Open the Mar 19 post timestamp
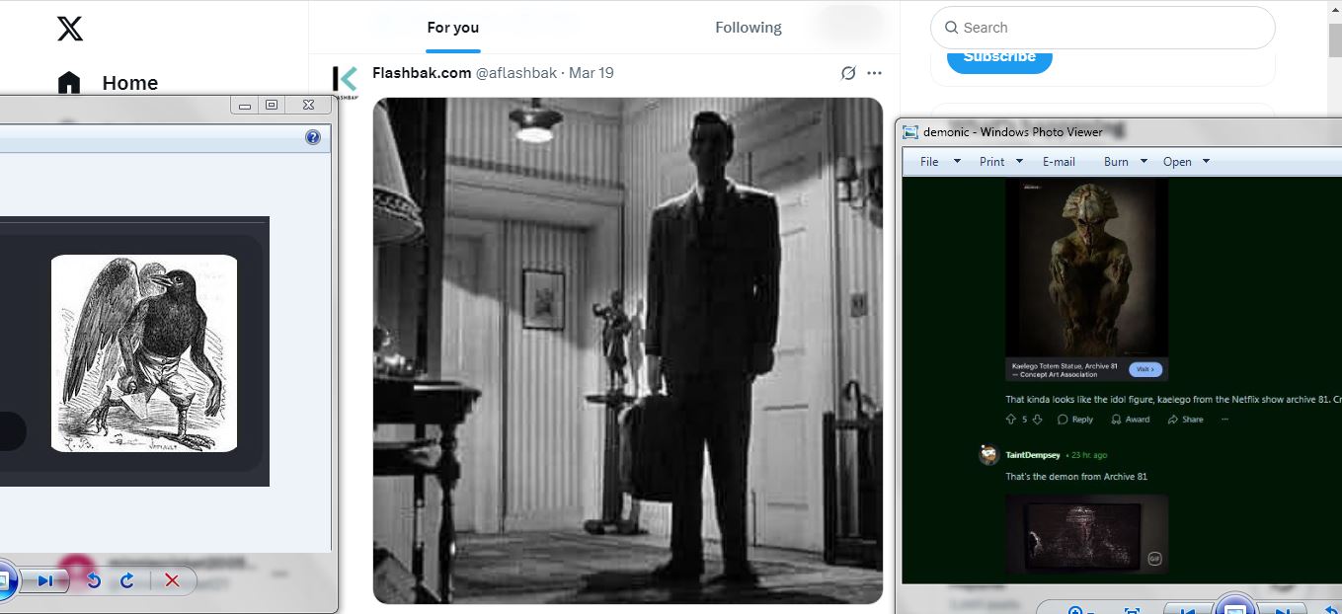The width and height of the screenshot is (1342, 614). [x=592, y=73]
